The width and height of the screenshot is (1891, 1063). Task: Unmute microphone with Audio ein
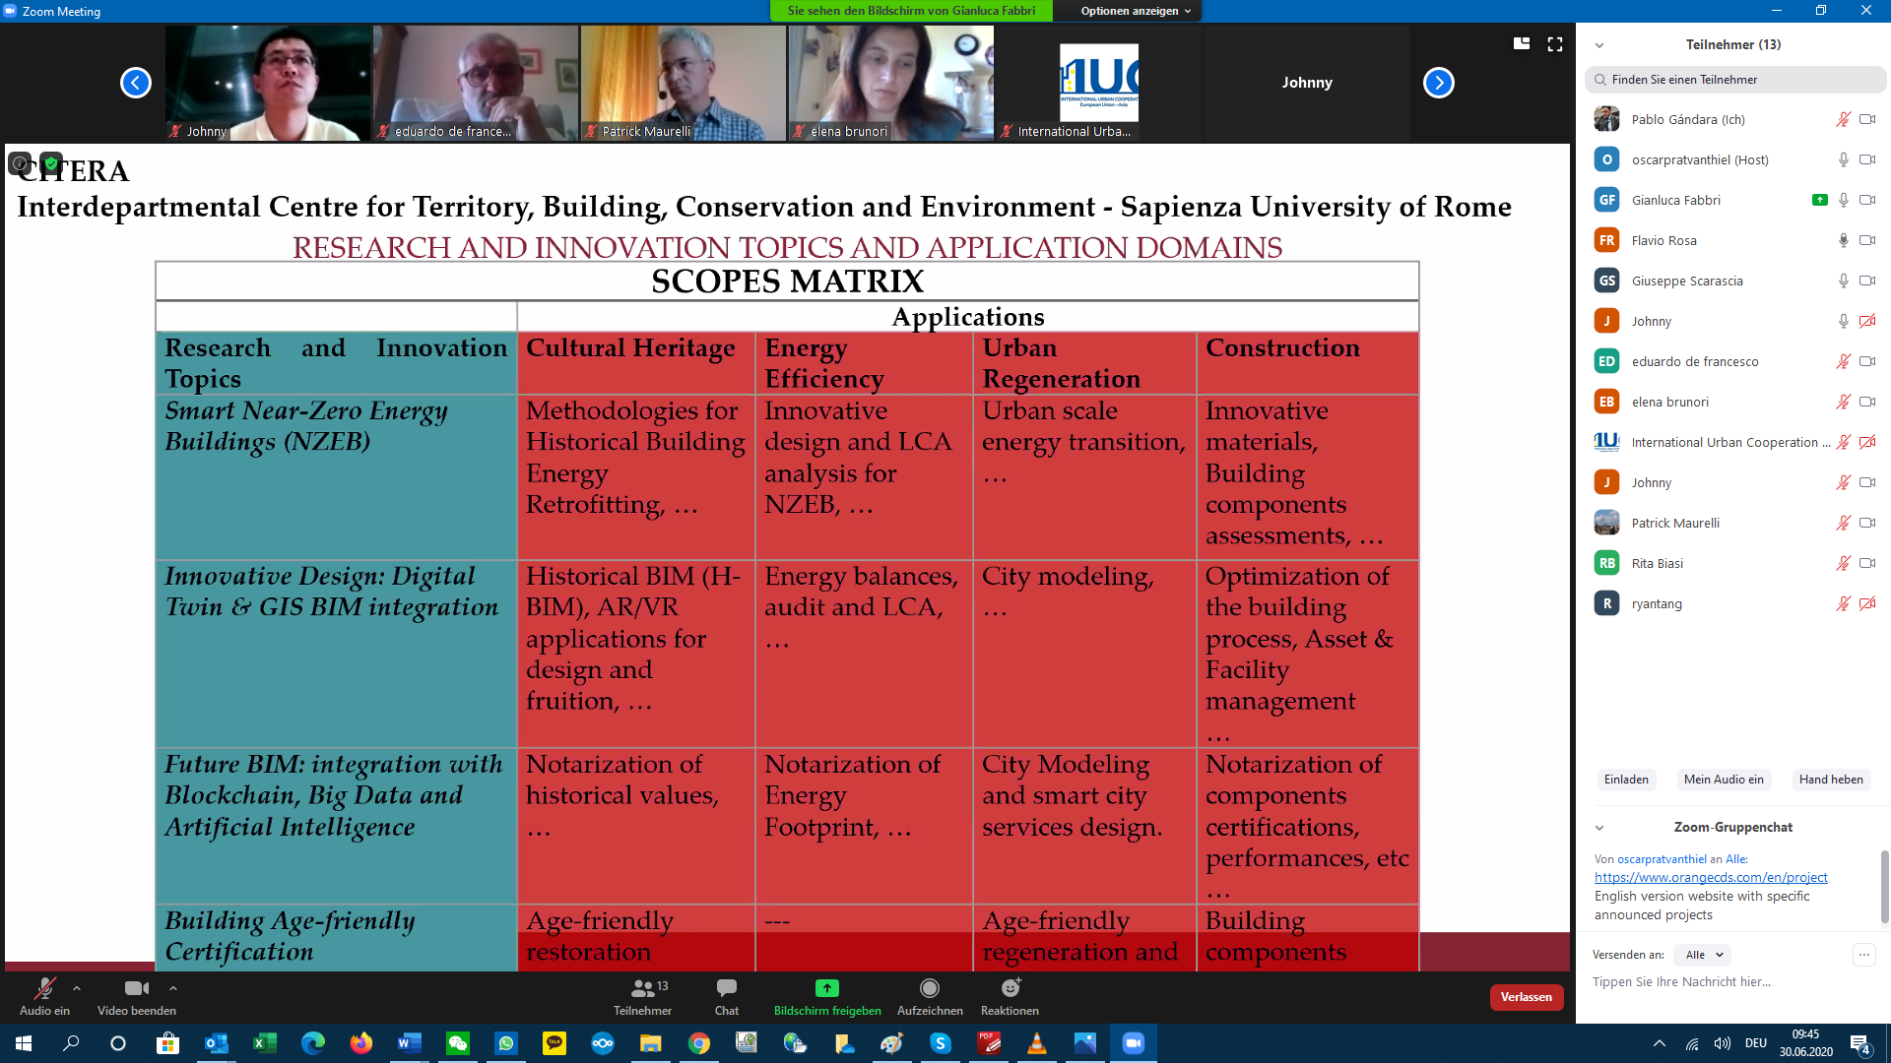point(44,988)
